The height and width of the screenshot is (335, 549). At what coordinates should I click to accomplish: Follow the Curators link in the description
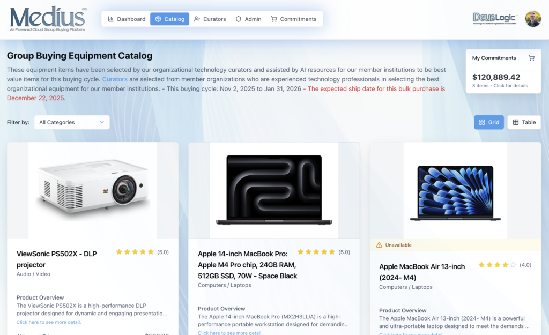click(x=115, y=79)
